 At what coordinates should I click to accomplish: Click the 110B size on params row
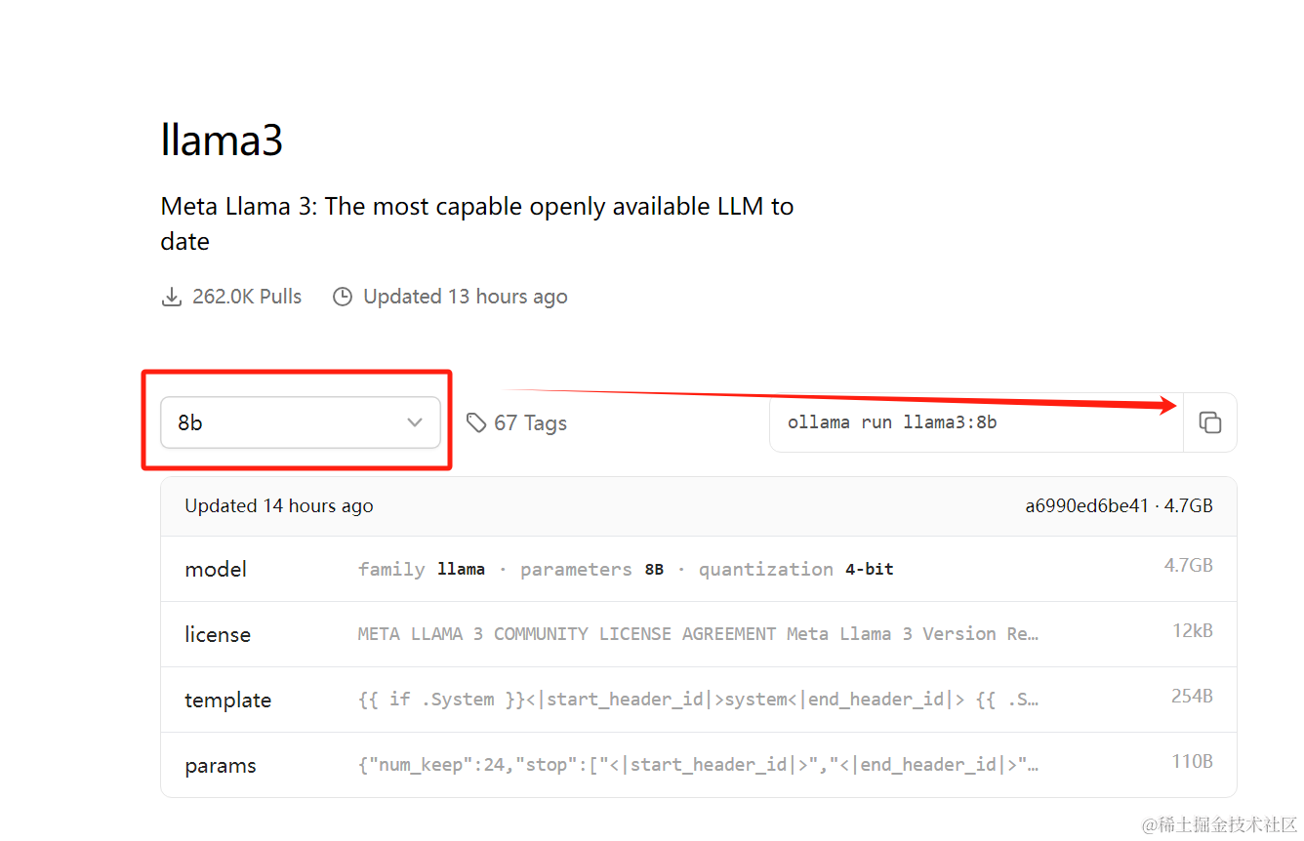point(1192,762)
